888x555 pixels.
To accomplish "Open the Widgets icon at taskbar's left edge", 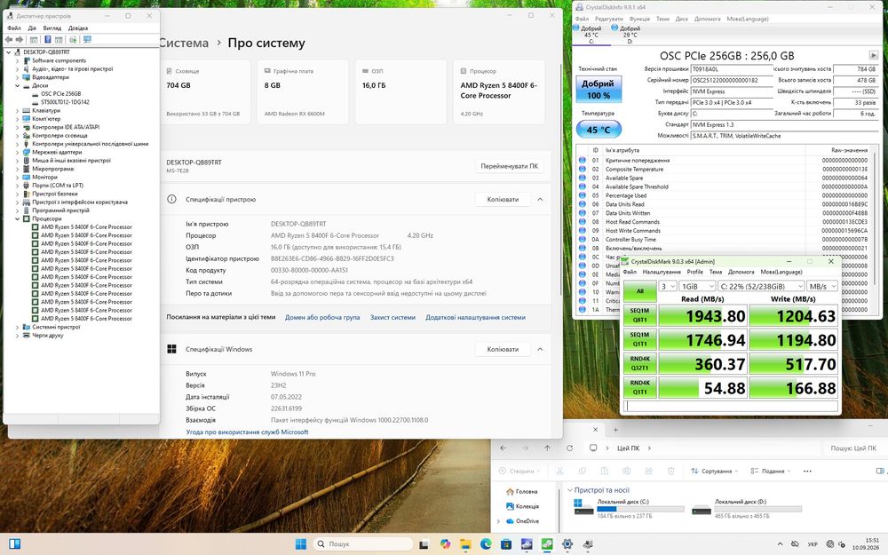I will (x=15, y=544).
